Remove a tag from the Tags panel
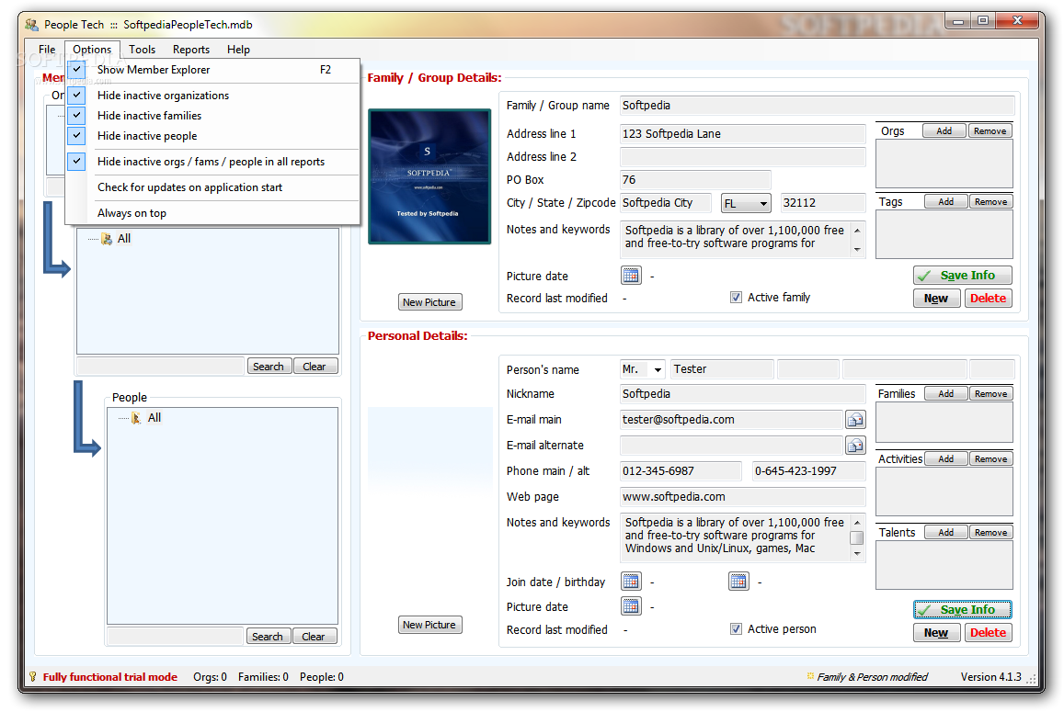This screenshot has height=712, width=1064. 990,202
